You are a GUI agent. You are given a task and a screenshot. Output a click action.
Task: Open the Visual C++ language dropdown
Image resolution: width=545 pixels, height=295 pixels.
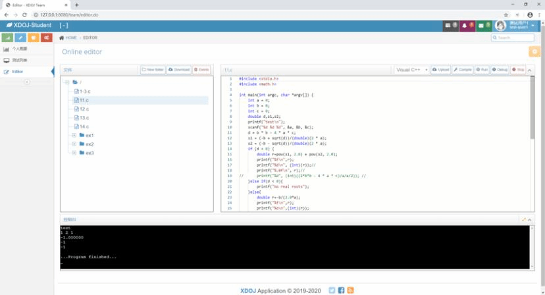411,69
